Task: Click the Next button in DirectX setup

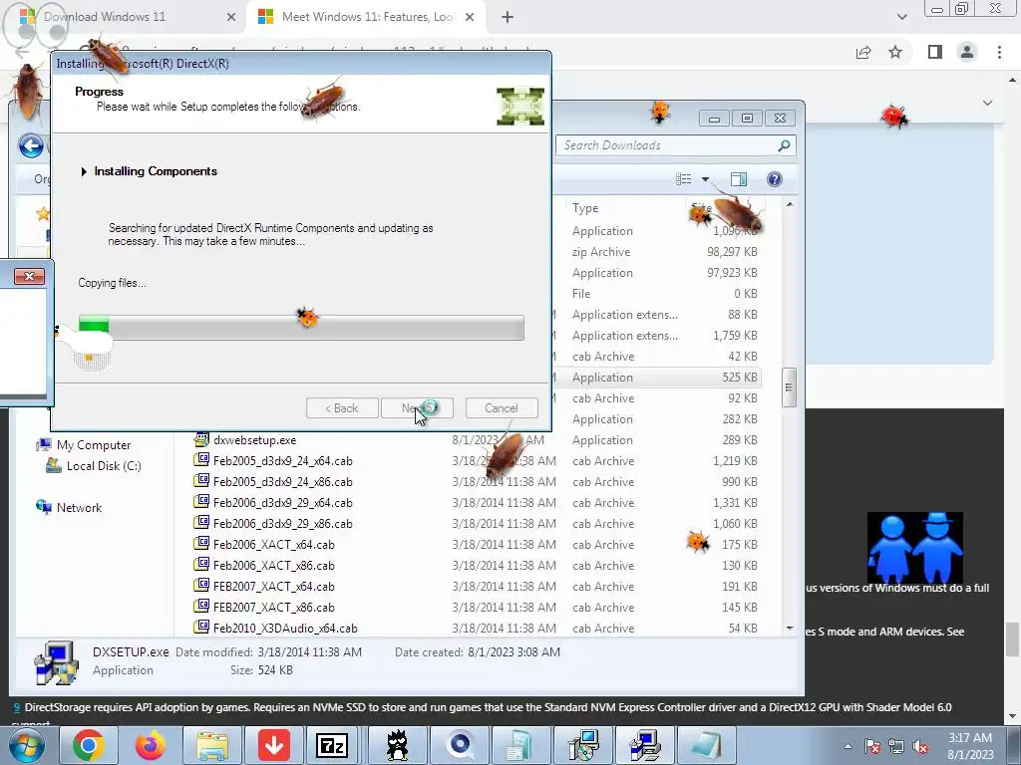Action: pyautogui.click(x=417, y=407)
